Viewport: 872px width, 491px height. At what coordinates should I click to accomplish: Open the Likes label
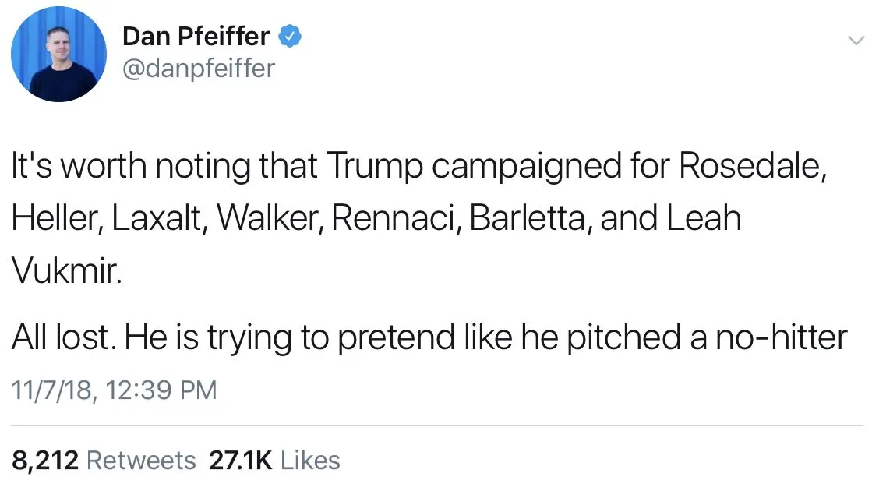[x=310, y=460]
